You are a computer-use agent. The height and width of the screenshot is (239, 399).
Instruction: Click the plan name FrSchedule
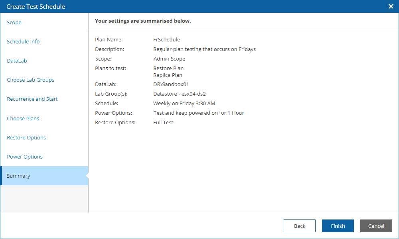[x=166, y=39]
